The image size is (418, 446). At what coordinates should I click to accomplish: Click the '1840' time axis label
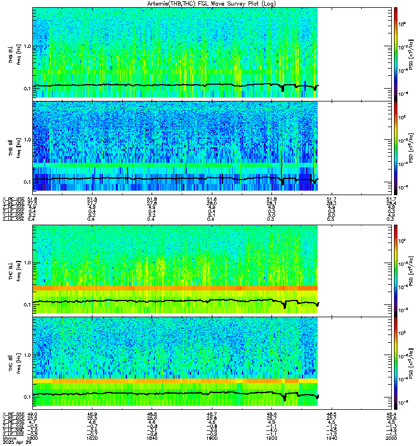point(152,438)
